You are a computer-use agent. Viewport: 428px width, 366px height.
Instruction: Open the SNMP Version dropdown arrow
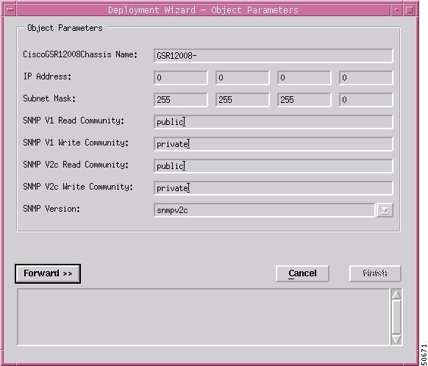(x=385, y=210)
